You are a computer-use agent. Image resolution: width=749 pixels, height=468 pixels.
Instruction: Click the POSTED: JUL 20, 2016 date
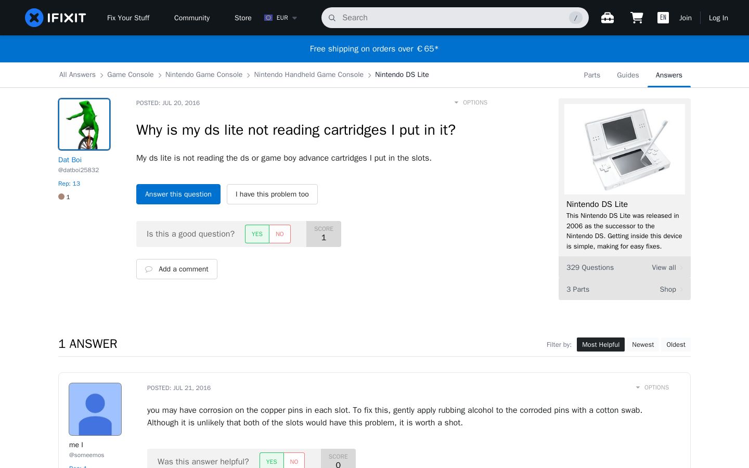(168, 103)
